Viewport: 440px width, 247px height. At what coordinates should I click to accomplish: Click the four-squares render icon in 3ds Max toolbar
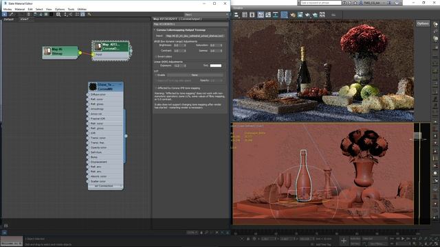(322, 14)
